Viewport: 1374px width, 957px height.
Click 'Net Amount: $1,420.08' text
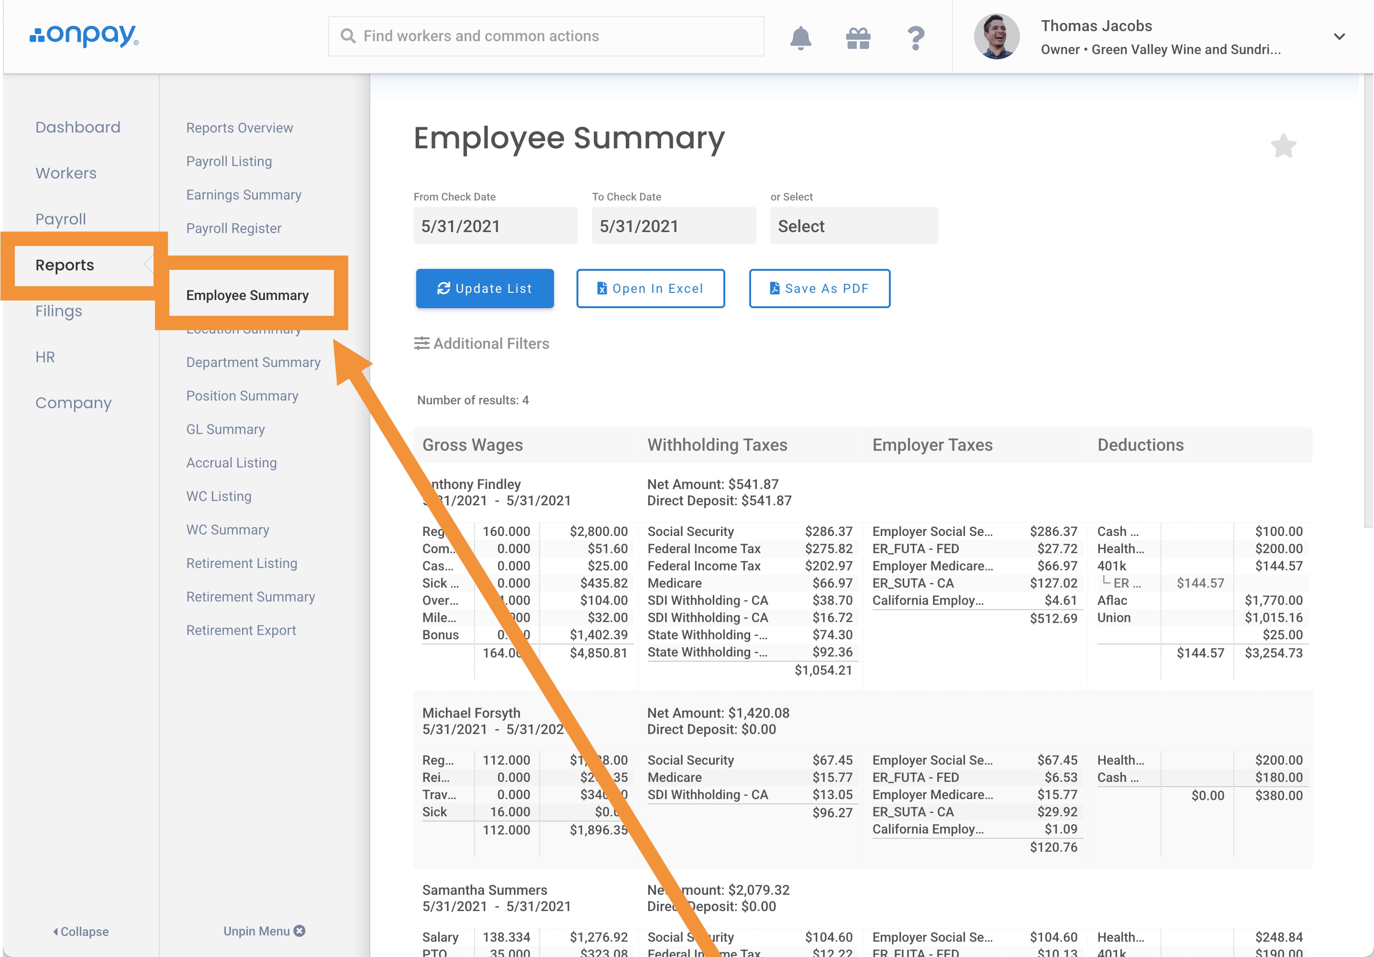coord(718,713)
